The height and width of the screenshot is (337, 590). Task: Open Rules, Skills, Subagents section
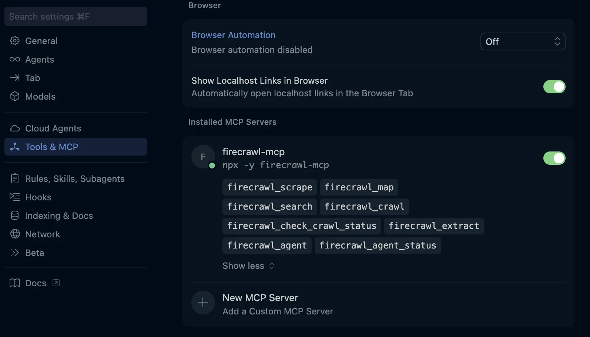click(75, 178)
